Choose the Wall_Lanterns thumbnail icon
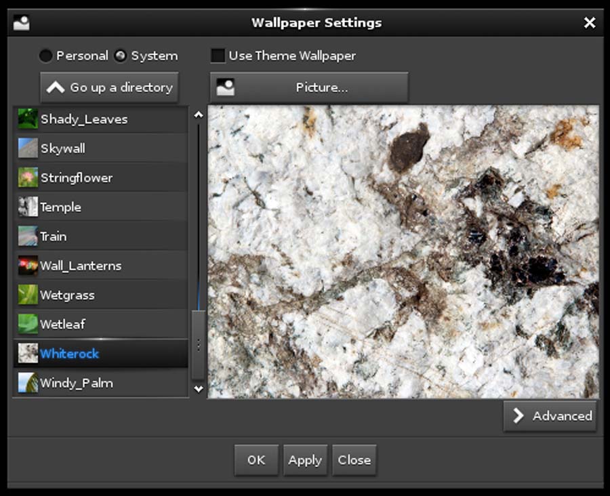Image resolution: width=610 pixels, height=496 pixels. pos(28,266)
